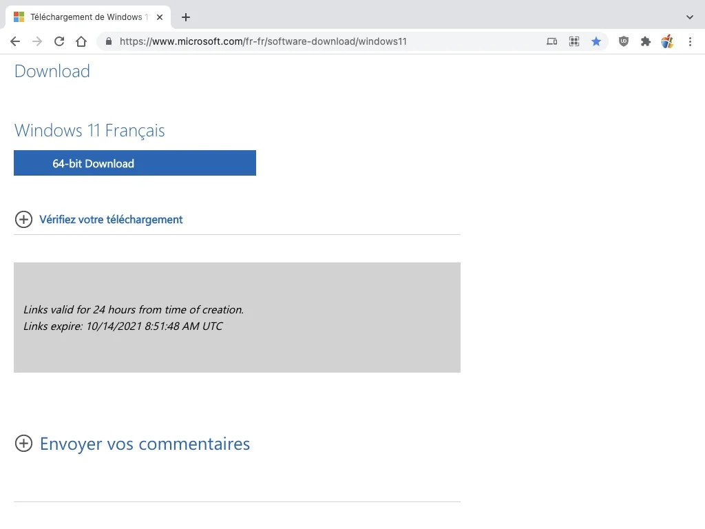
Task: Click the forward navigation arrow
Action: pos(37,41)
